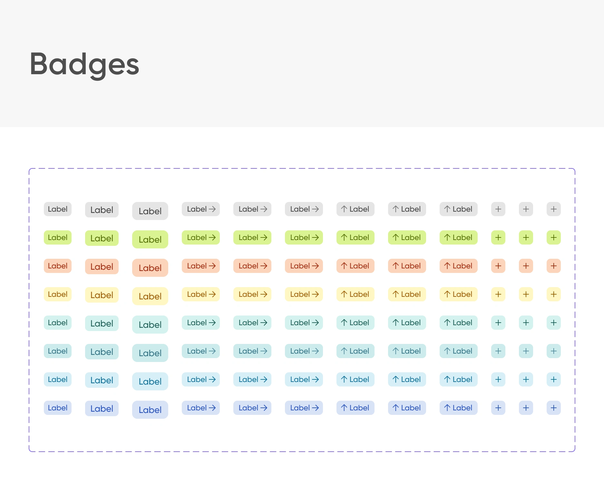This screenshot has width=604, height=502.
Task: Click the rightmost lime green plus icon badge
Action: coord(553,237)
